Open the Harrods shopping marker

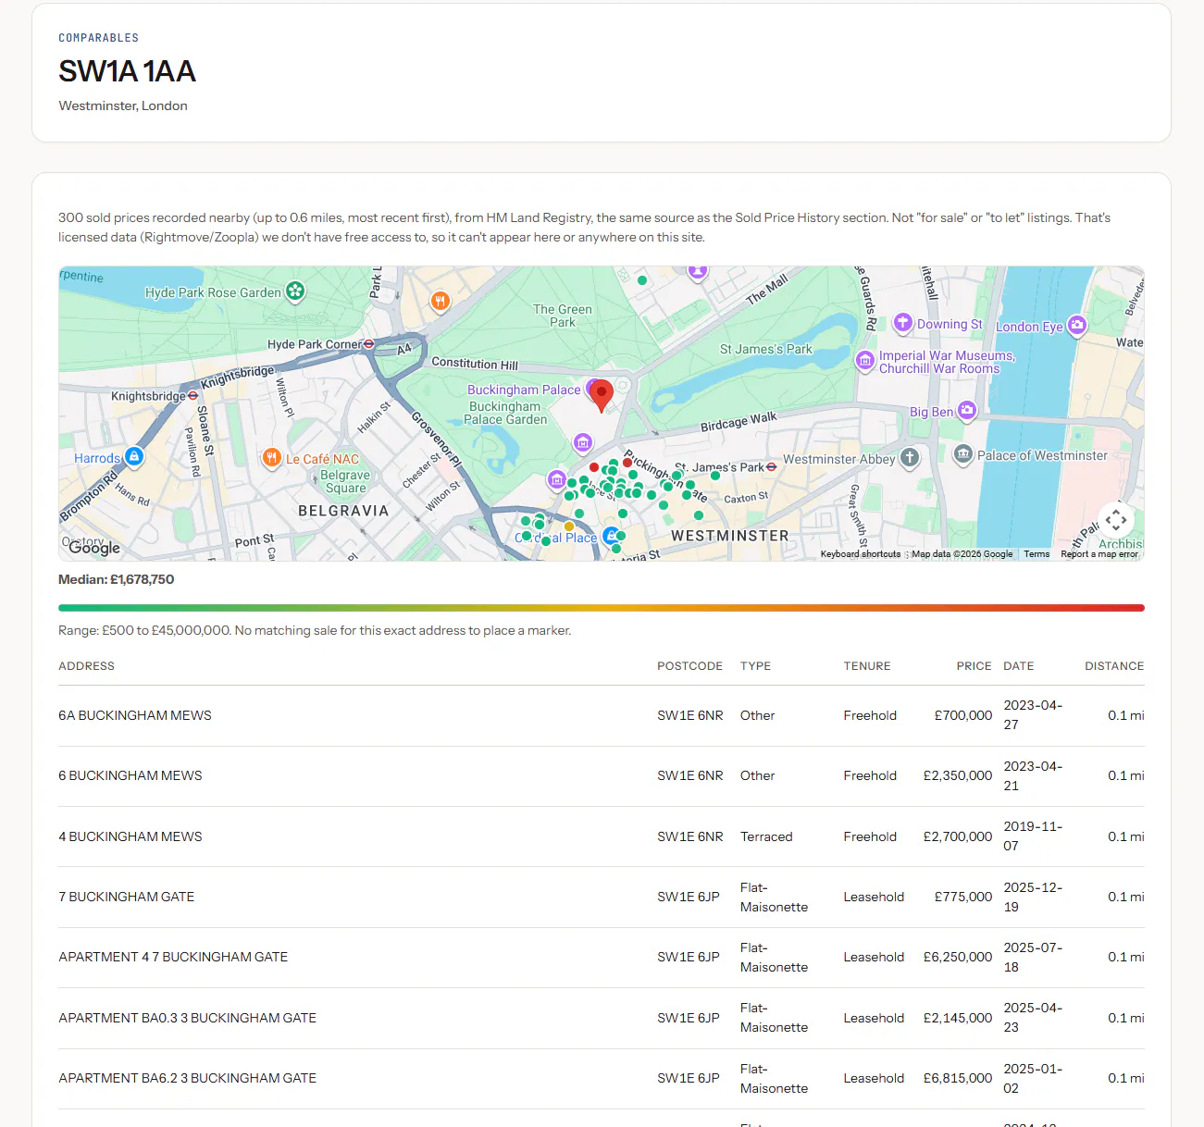coord(134,456)
